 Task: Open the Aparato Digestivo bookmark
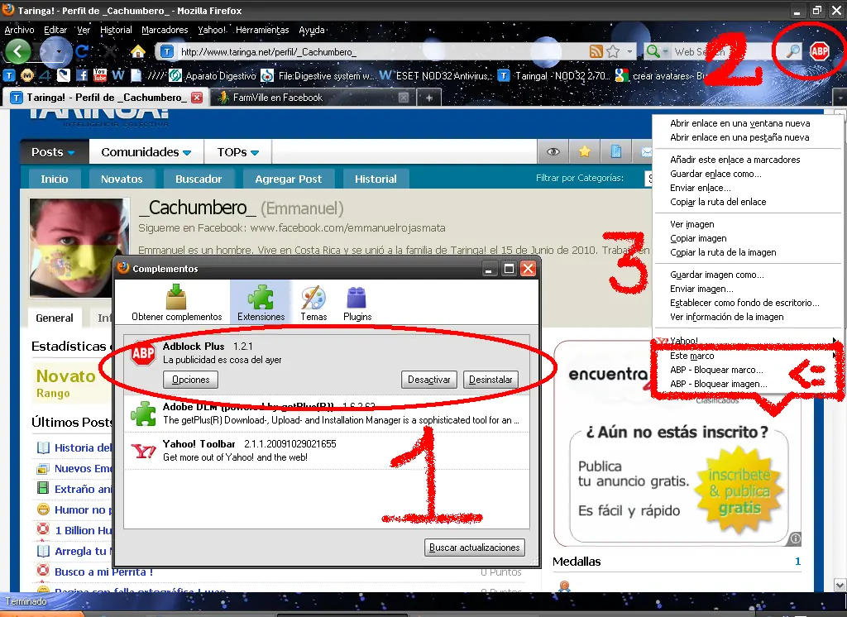coord(213,75)
